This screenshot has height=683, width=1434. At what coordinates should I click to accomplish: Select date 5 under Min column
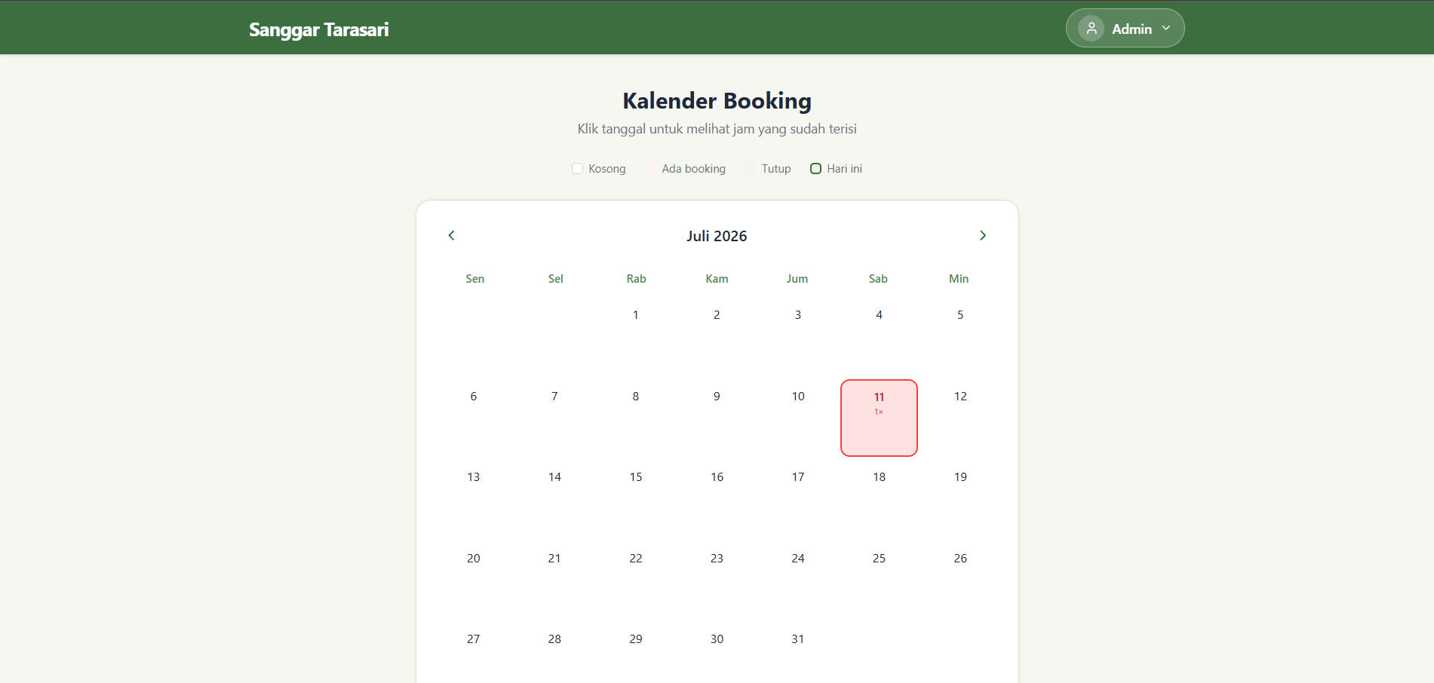pyautogui.click(x=960, y=337)
